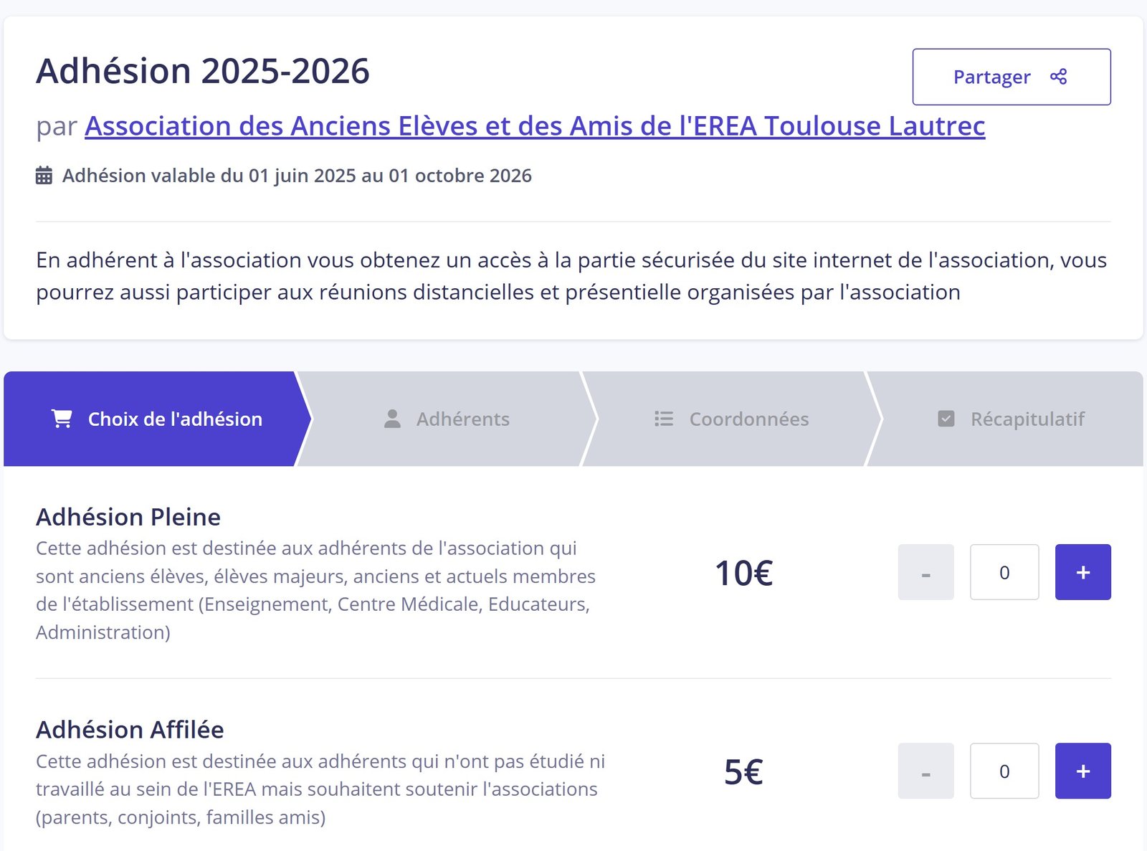
Task: Click the person icon in the Adhérents step
Action: coord(392,419)
